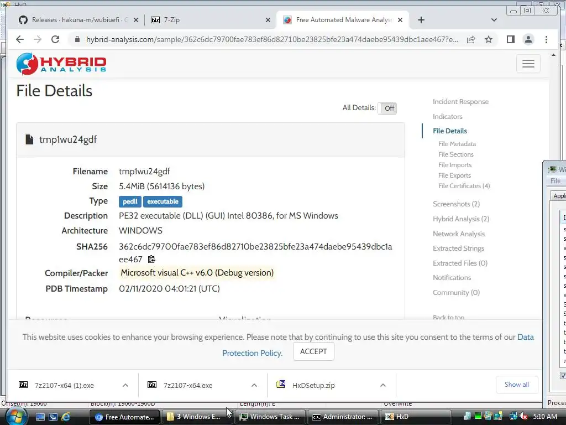Open the Windows Start menu

(15, 417)
